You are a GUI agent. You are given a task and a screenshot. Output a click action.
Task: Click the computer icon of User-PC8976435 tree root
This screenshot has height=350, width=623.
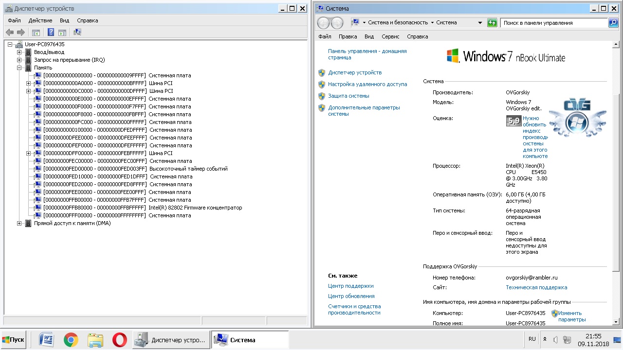[x=19, y=44]
